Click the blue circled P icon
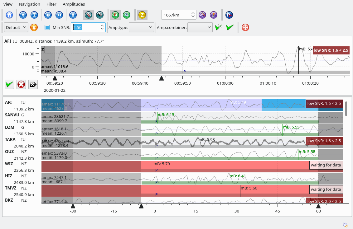This screenshot has width=353, height=229. (x=229, y=15)
